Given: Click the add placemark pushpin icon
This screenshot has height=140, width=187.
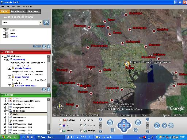Looking at the screenshot, I should tap(157, 125).
